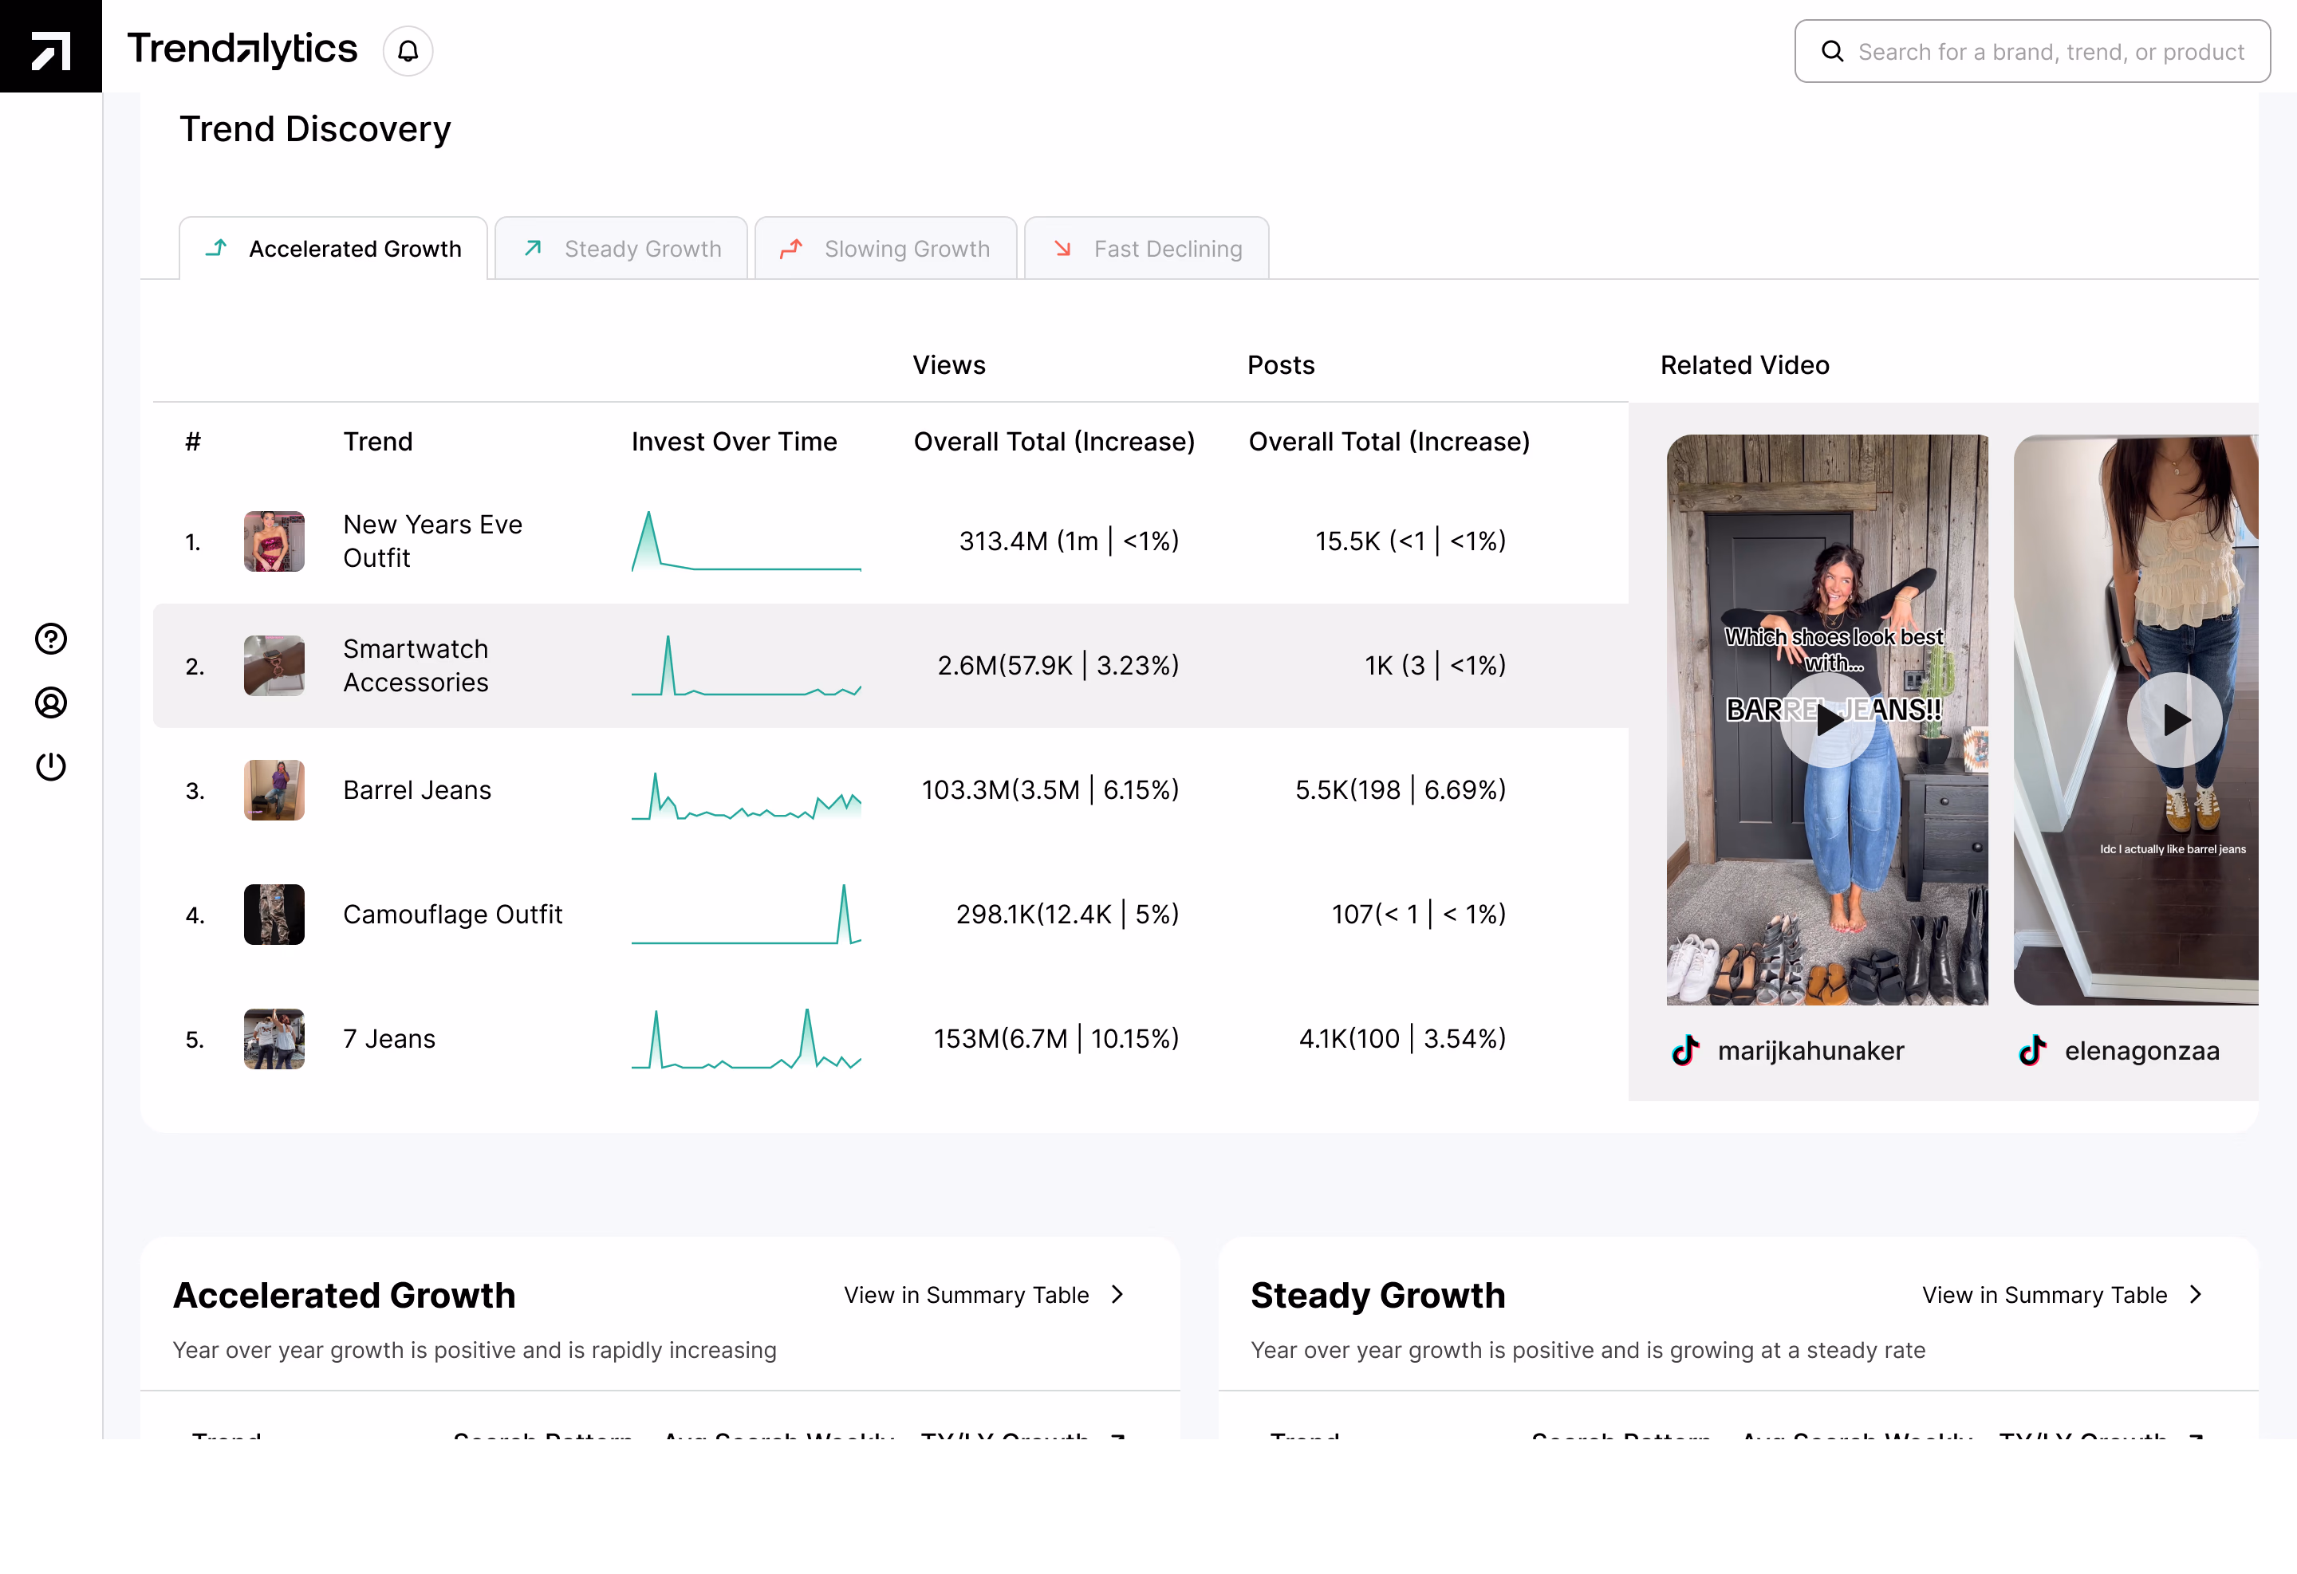Click TikTok icon next to elenagonzaa
Viewport: 2297px width, 1574px height.
click(x=2032, y=1050)
